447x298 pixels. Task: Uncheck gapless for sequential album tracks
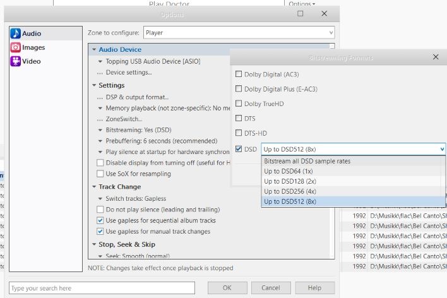(x=100, y=220)
